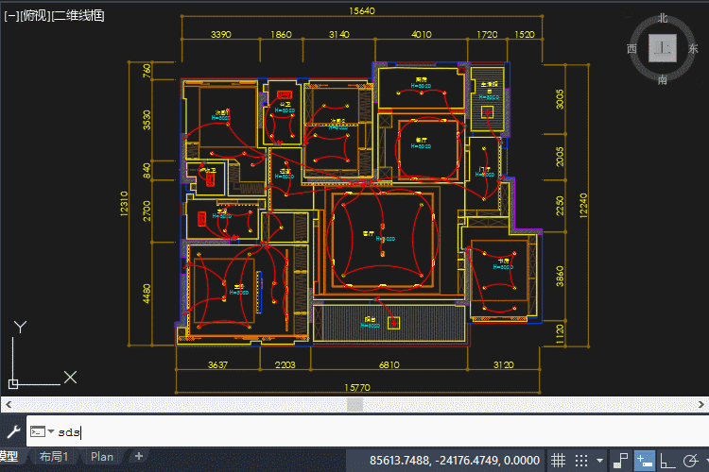
Task: Open command line customize wrench icon
Action: 13,432
